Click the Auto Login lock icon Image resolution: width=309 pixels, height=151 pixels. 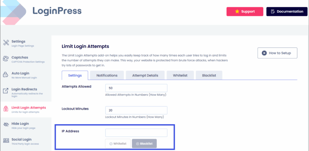(6, 75)
